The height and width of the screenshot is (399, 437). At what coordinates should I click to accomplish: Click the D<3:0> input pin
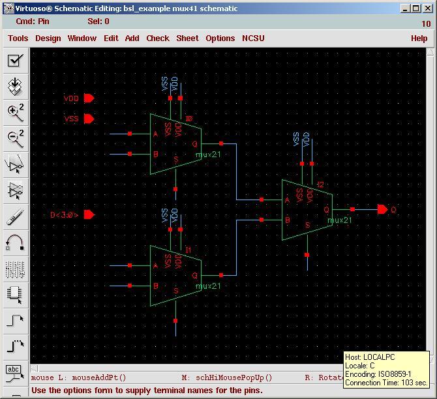tap(89, 215)
